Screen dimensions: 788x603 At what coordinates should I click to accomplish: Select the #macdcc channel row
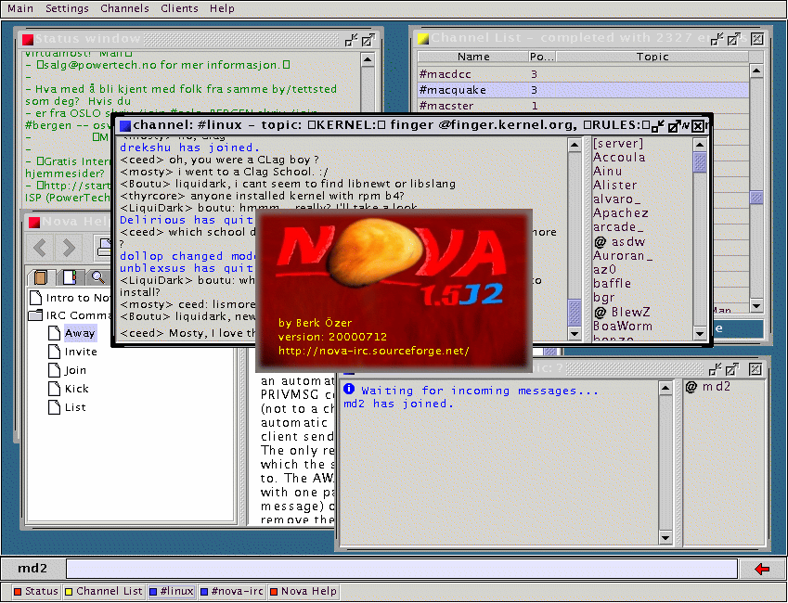[x=583, y=74]
